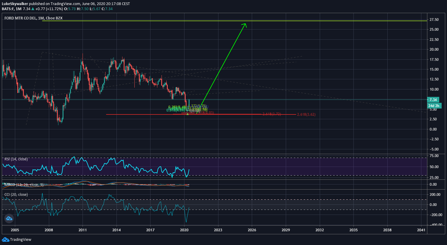
Task: Click the H:7.50 high price value
Action: click(x=82, y=9)
